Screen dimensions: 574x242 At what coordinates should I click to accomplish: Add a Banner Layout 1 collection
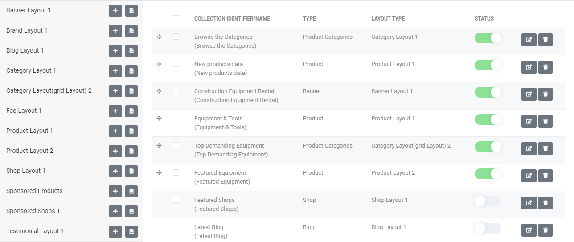pos(115,11)
